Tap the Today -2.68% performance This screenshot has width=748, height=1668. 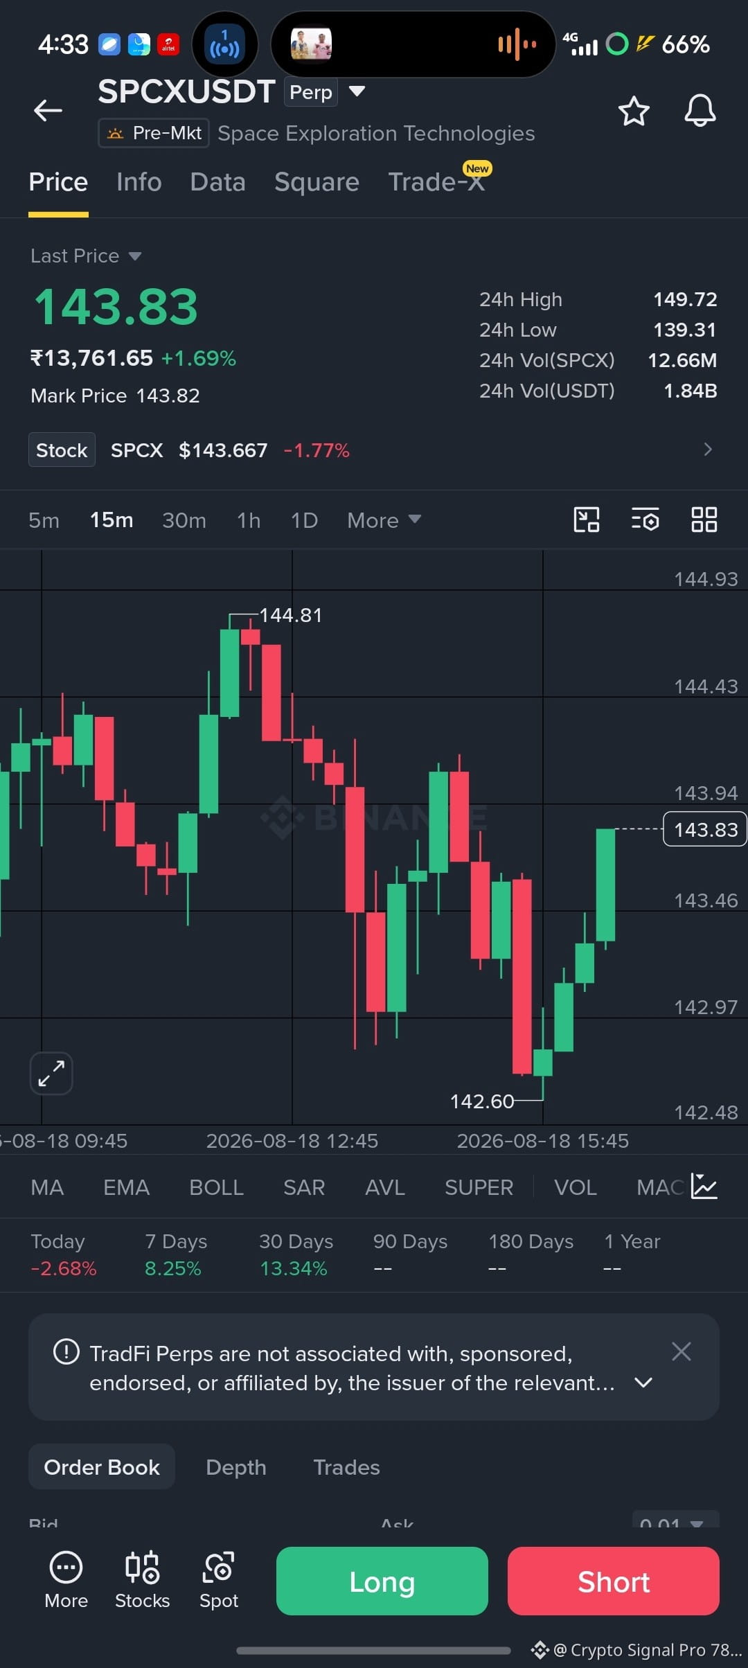[64, 1254]
